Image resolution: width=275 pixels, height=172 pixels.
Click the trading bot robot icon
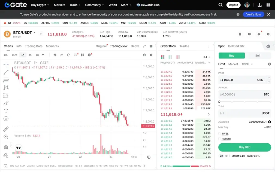coord(268,46)
